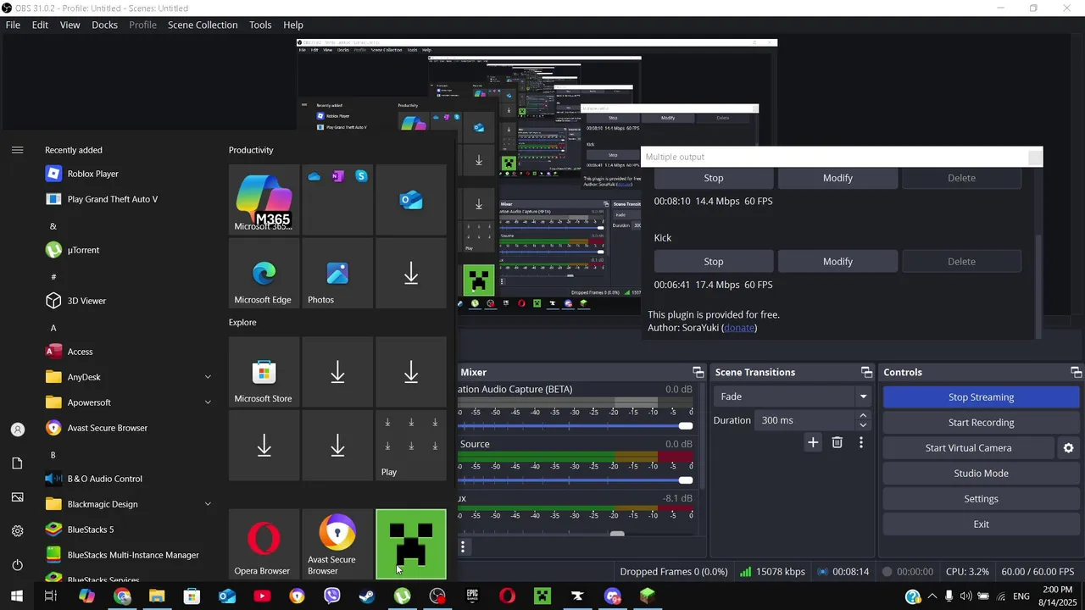1085x610 pixels.
Task: Toggle Studio Mode in Controls
Action: pos(981,474)
